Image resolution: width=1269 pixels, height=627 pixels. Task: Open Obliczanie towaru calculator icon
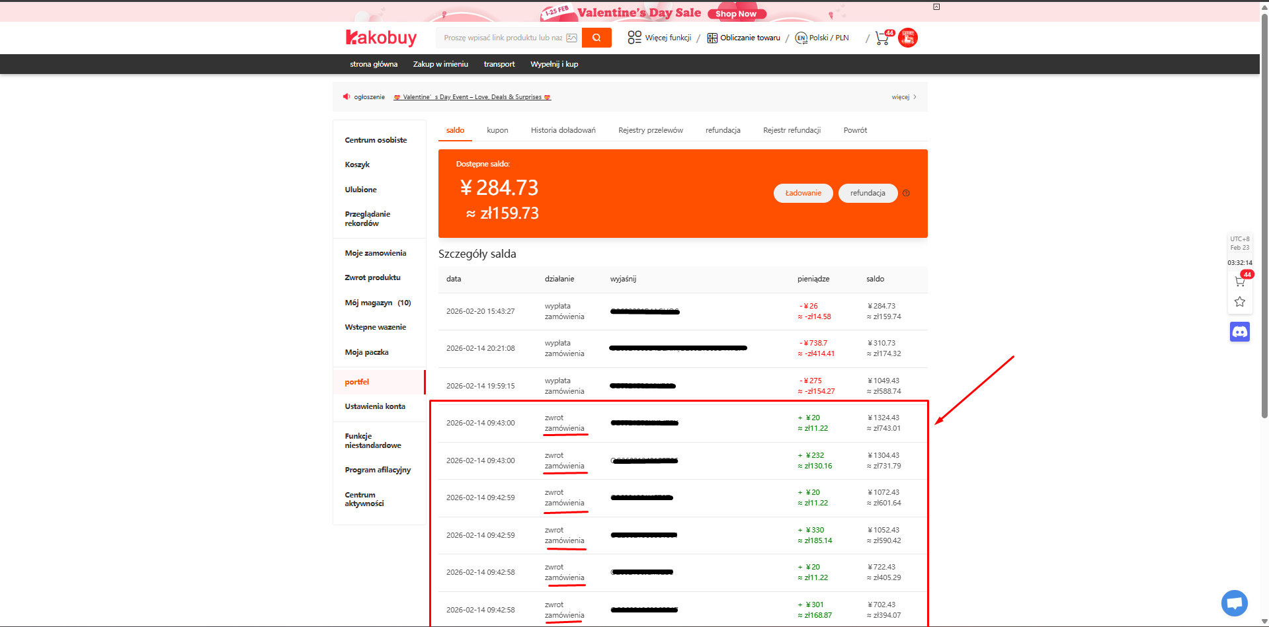coord(712,38)
